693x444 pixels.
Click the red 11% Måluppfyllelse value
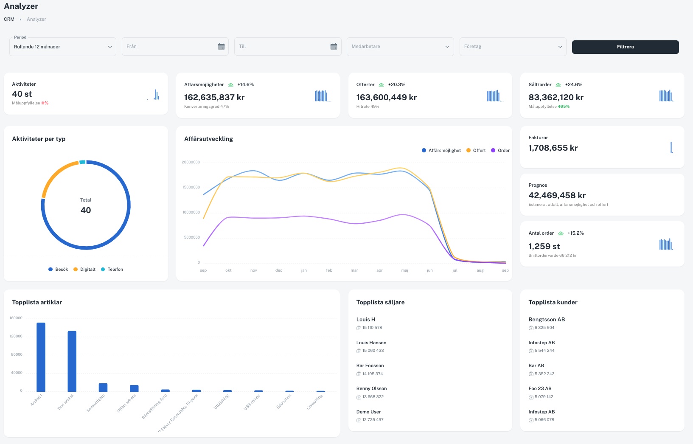coord(45,103)
